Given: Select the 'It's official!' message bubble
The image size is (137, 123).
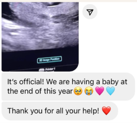Looking at the screenshot, I should click(68, 87).
